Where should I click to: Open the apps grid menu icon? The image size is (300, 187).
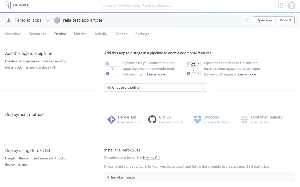click(x=280, y=5)
